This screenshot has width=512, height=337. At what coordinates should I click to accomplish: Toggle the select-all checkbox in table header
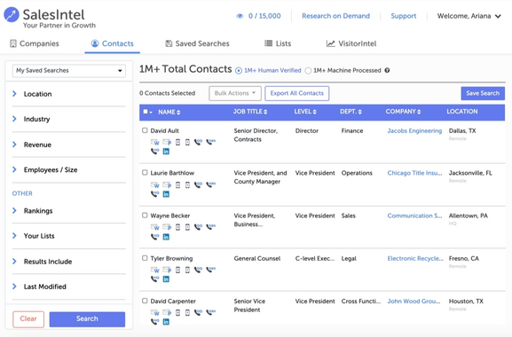(x=146, y=112)
